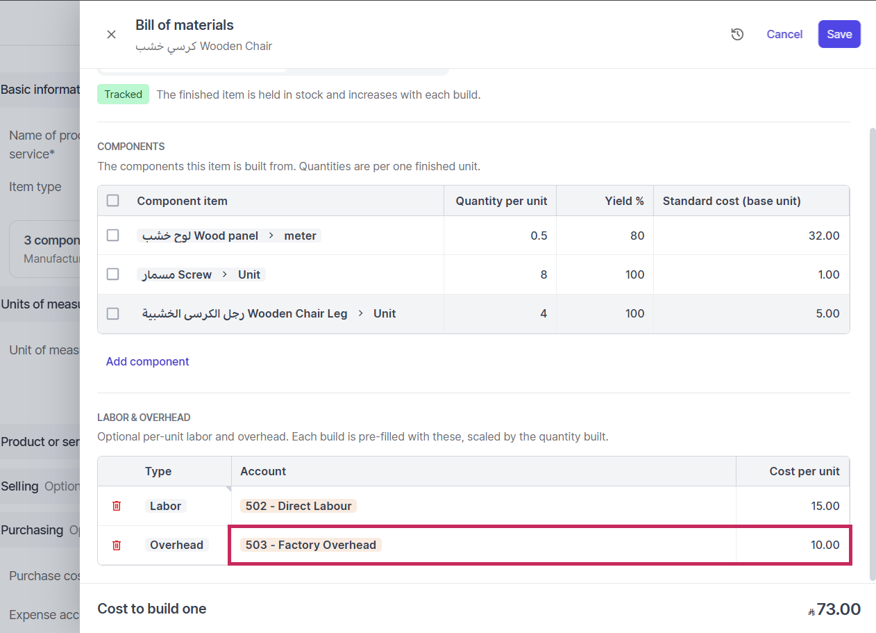Open the history clock icon

pos(737,34)
